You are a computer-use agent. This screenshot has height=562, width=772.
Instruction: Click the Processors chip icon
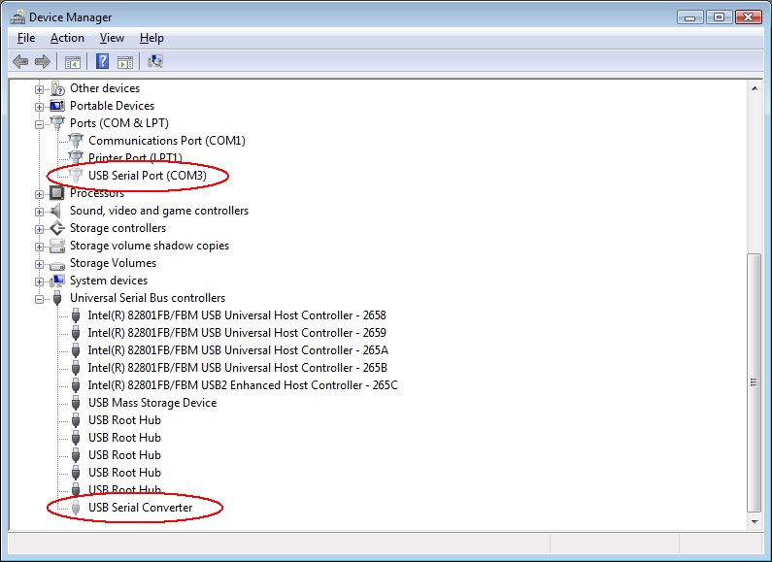(x=56, y=193)
